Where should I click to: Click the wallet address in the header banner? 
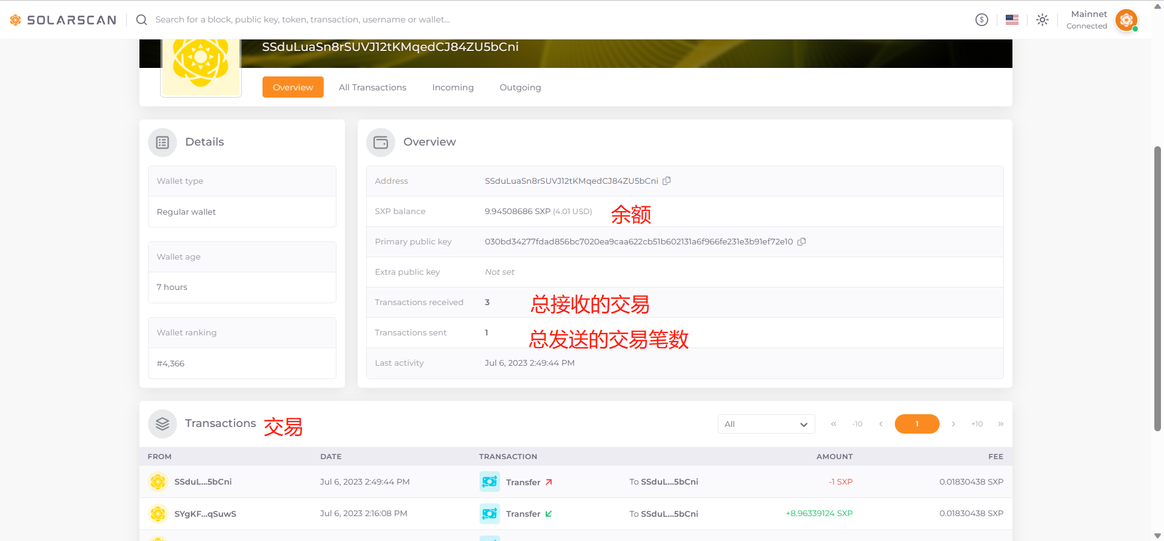tap(390, 47)
